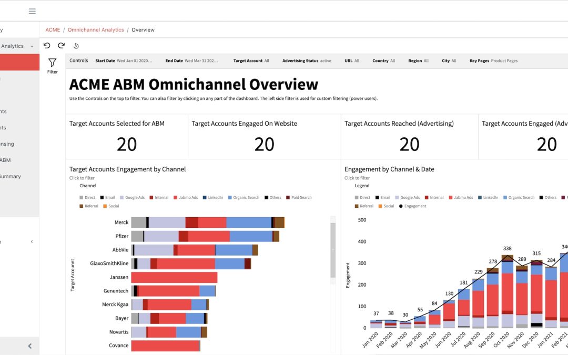This screenshot has height=355, width=568.
Task: Select the GlaxoSmithKline account label
Action: click(x=109, y=263)
